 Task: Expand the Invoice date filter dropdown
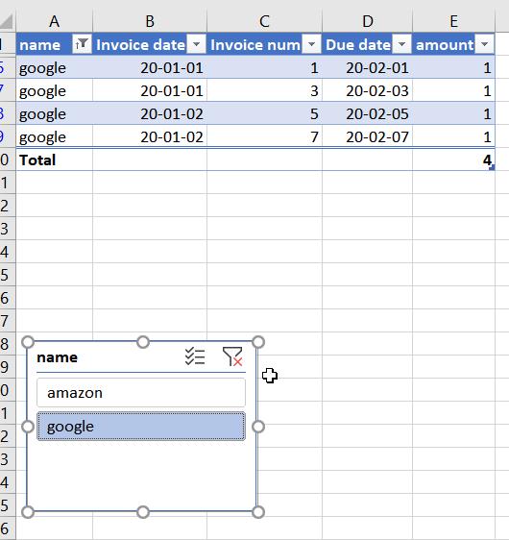[196, 44]
